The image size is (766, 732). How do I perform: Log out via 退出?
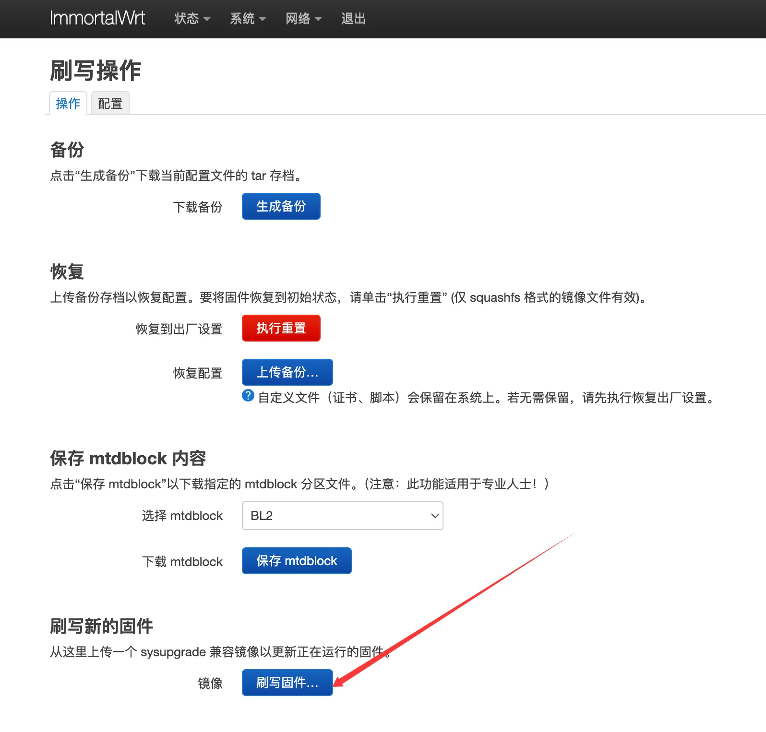pyautogui.click(x=353, y=19)
